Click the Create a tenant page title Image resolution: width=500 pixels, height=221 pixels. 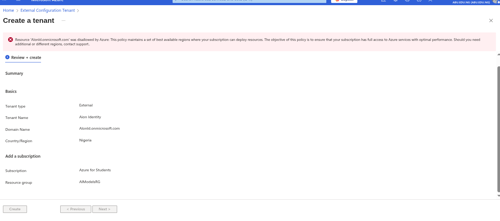(29, 21)
